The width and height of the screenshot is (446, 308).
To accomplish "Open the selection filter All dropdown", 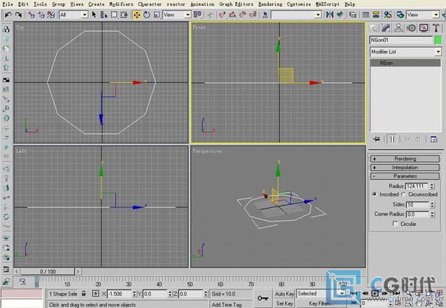I will coord(84,14).
